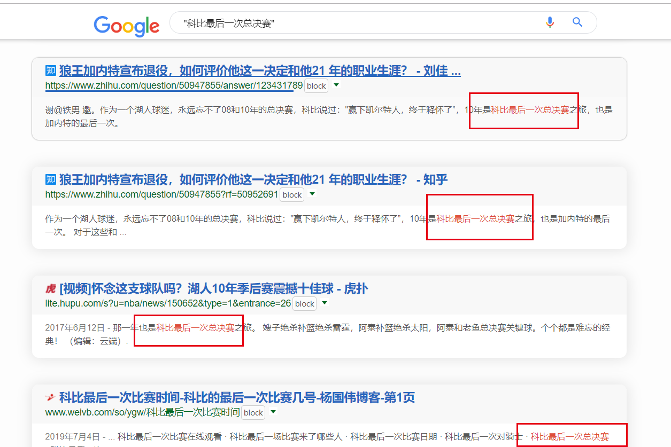Open result 狼王加内特宣布退役 - 知乎
This screenshot has height=447, width=671.
tap(253, 179)
